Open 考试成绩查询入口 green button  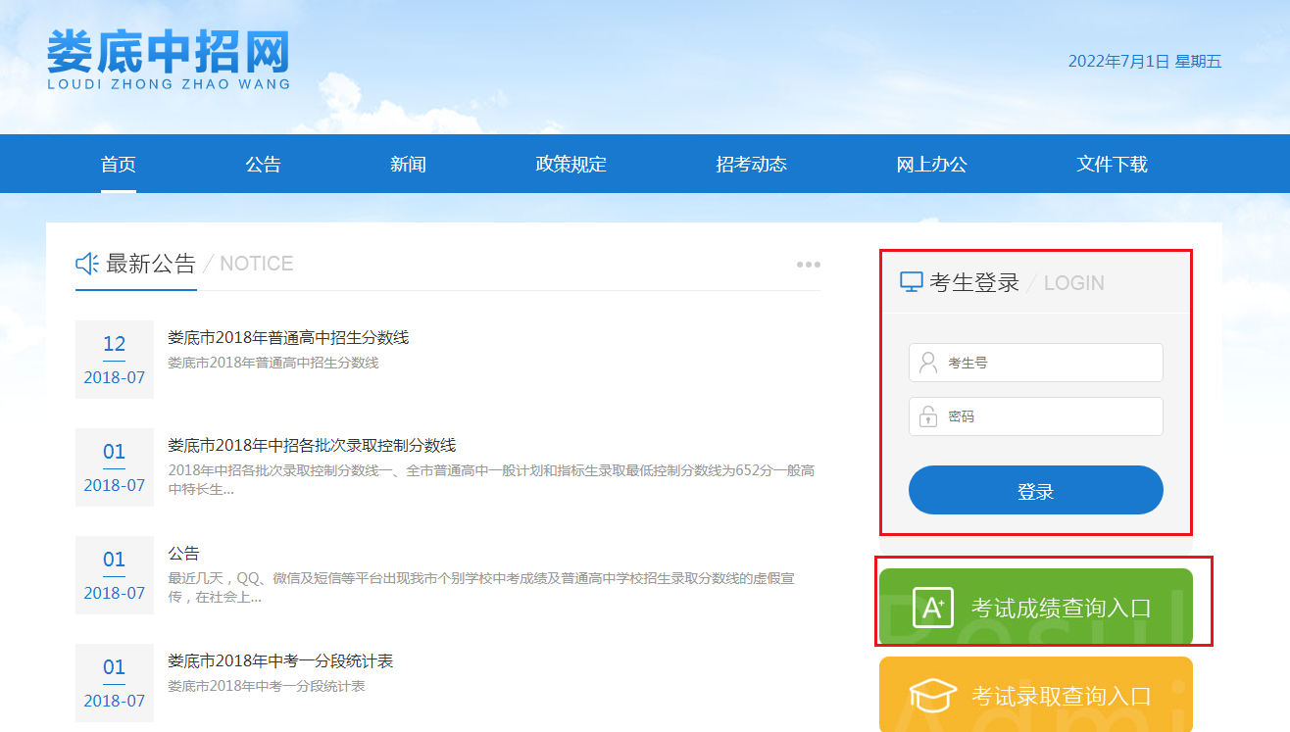[1059, 608]
